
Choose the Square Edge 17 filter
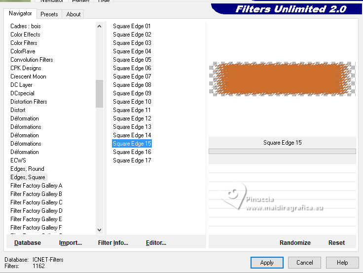point(132,160)
